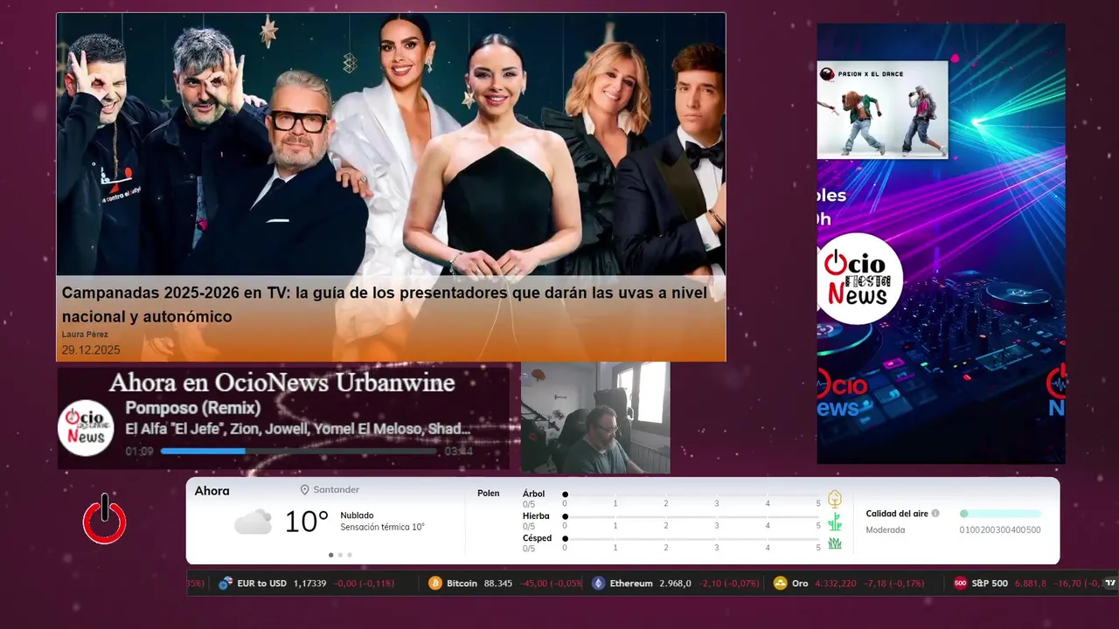1119x629 pixels.
Task: Click the 10° temperature reading
Action: coord(306,522)
